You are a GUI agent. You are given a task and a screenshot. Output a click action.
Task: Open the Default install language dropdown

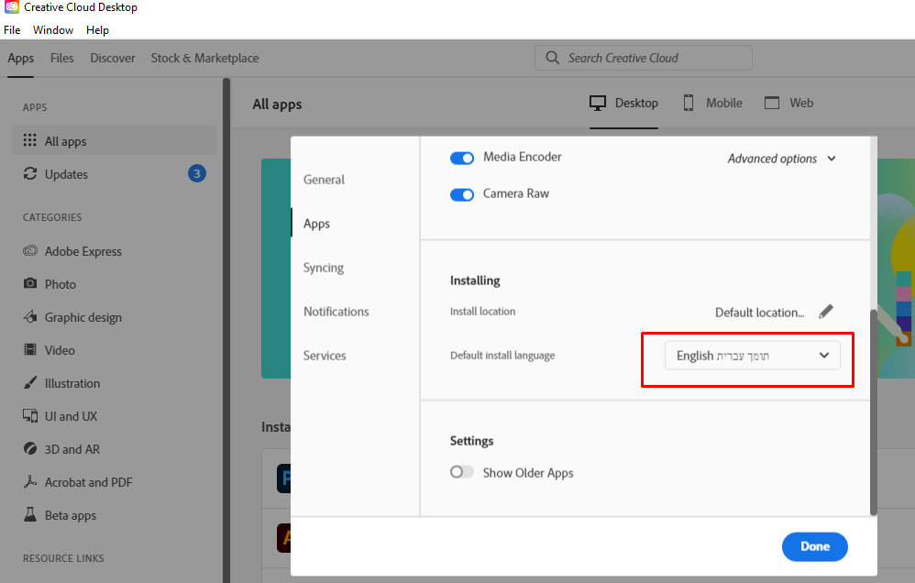click(x=752, y=356)
